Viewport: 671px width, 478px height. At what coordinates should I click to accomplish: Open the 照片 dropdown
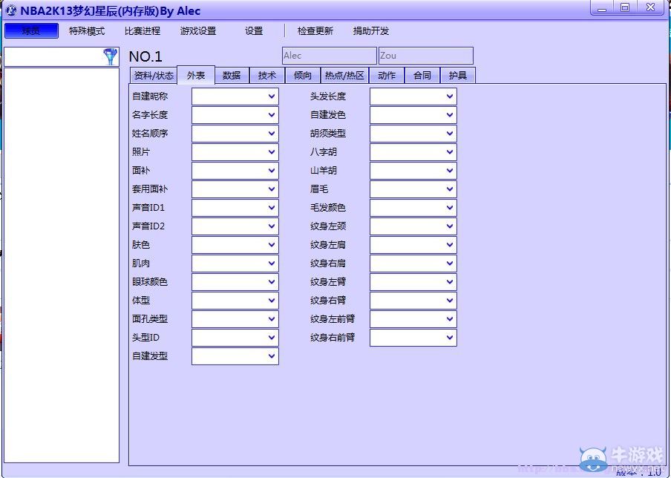pyautogui.click(x=235, y=152)
